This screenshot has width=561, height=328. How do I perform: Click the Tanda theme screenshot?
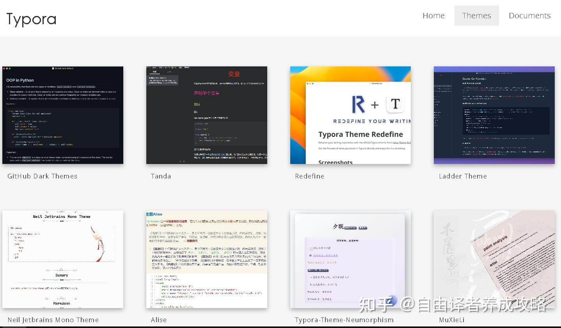(x=206, y=115)
